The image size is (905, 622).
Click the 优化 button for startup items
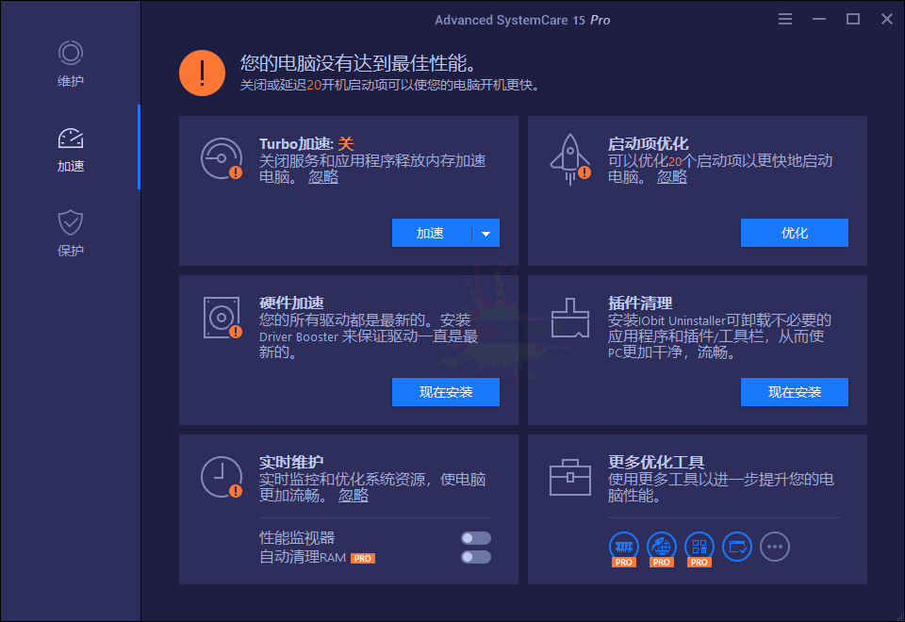[794, 233]
